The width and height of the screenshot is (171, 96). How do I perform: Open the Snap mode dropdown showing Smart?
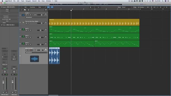click(127, 7)
